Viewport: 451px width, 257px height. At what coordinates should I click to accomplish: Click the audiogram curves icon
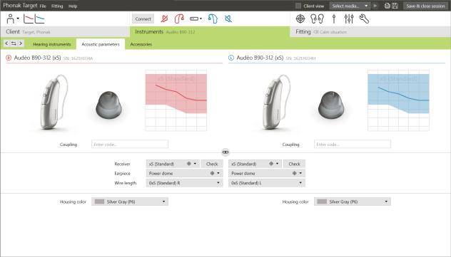pyautogui.click(x=34, y=19)
